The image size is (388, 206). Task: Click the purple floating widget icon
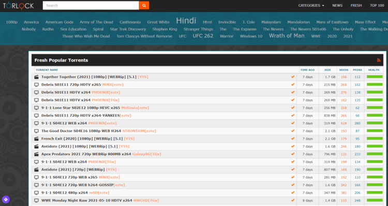tap(6, 199)
